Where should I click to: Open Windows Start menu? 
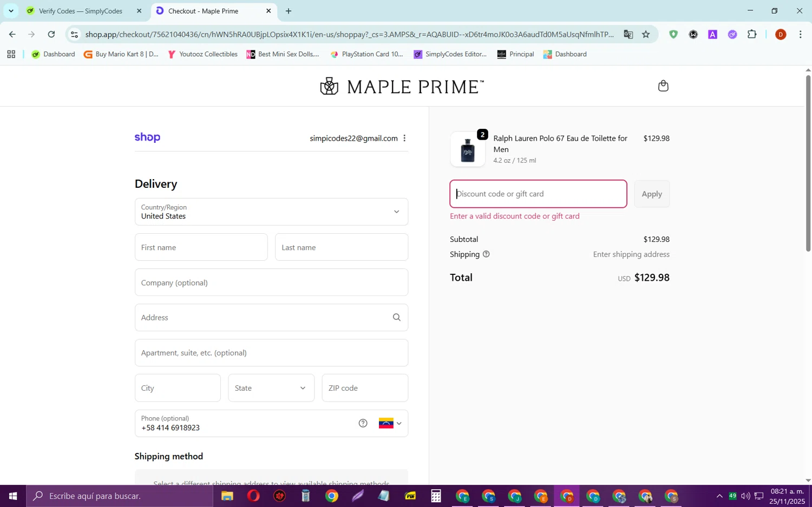coord(13,496)
